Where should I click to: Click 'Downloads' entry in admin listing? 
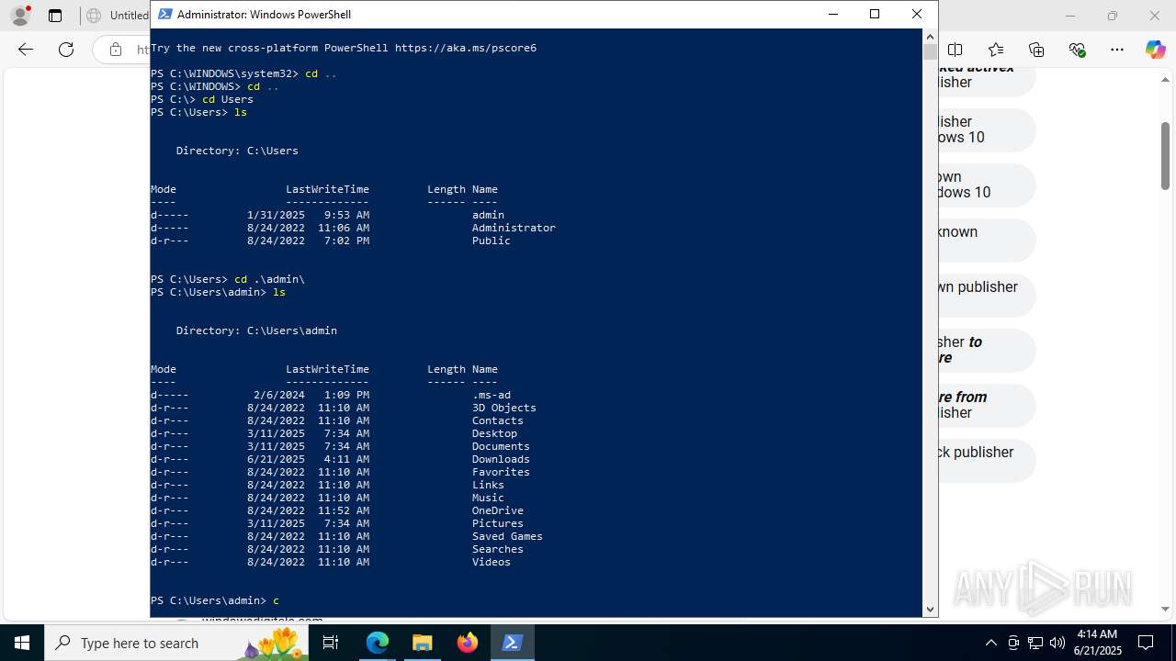(x=501, y=459)
